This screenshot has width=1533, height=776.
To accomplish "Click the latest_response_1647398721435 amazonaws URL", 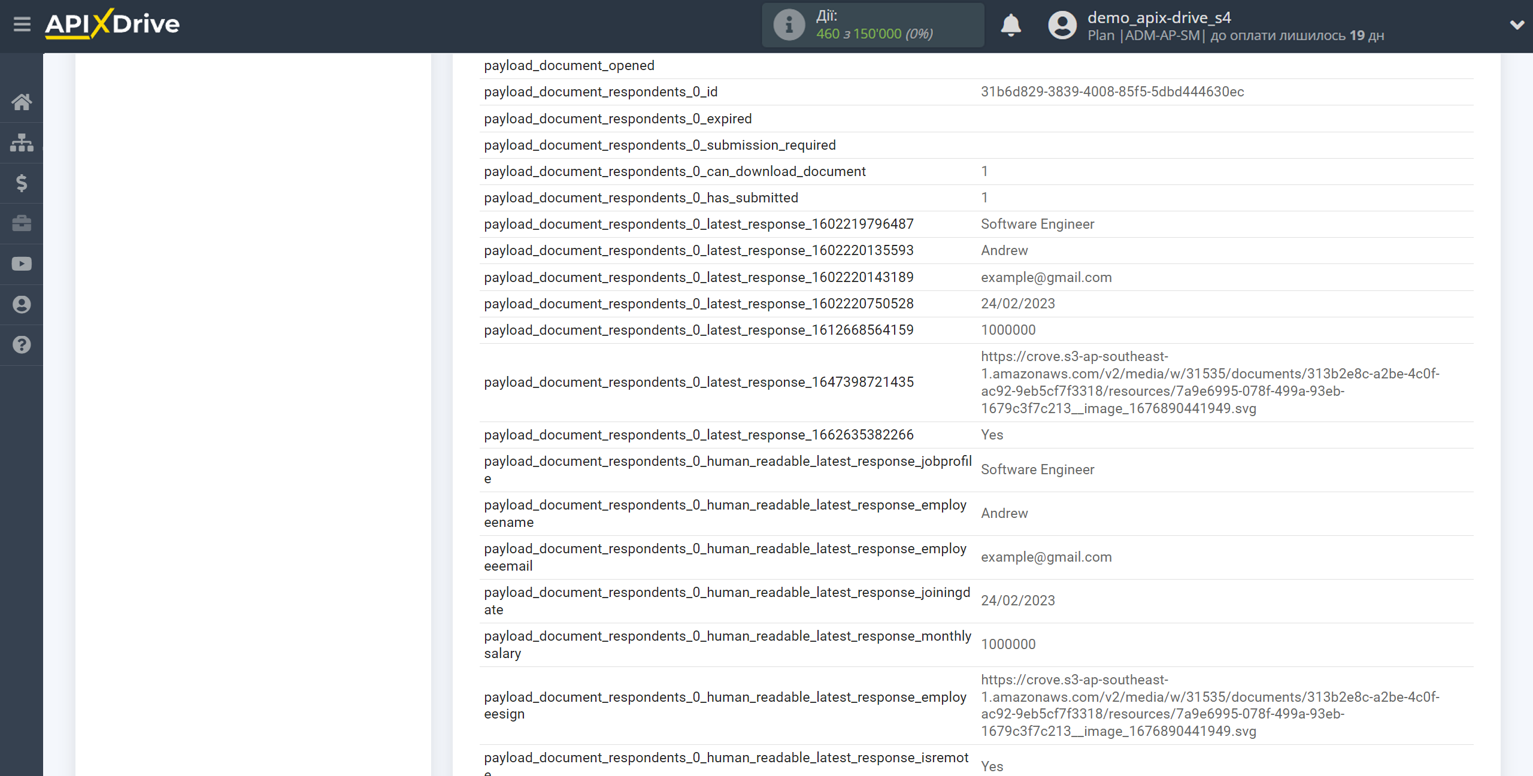I will pos(1210,382).
